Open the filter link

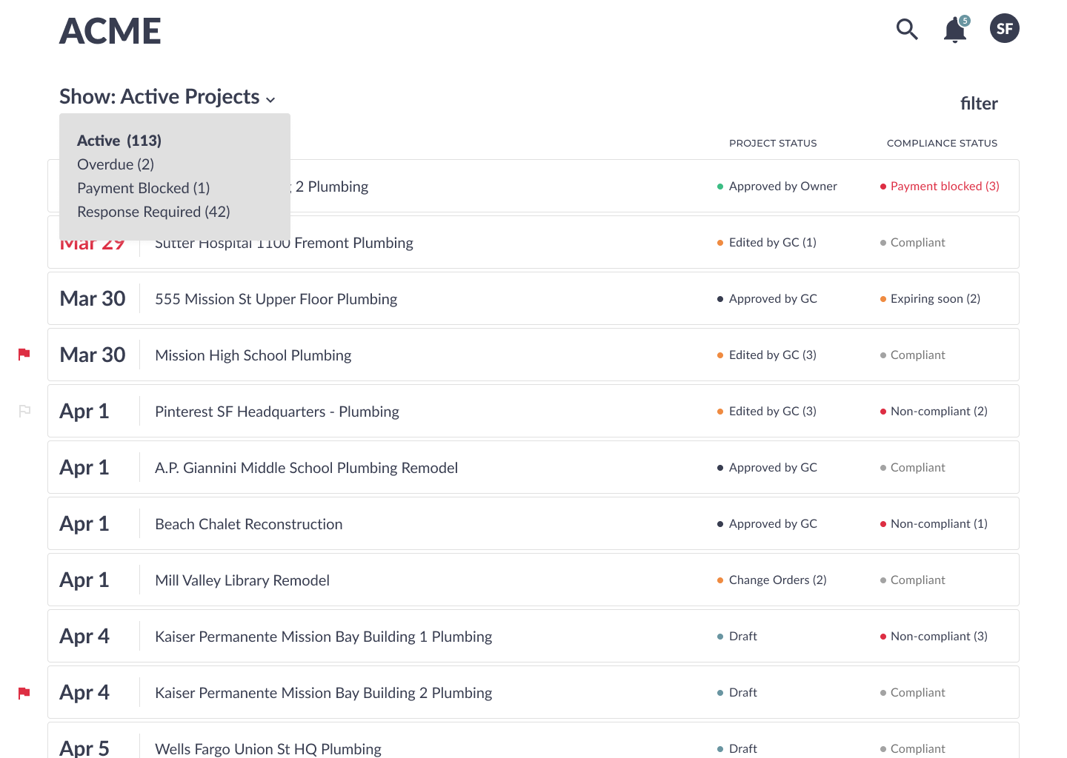(979, 104)
